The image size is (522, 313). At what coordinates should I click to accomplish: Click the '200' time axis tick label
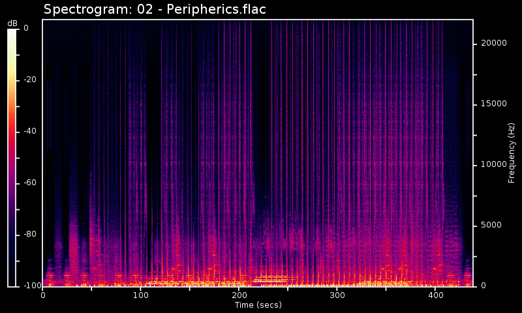238,295
